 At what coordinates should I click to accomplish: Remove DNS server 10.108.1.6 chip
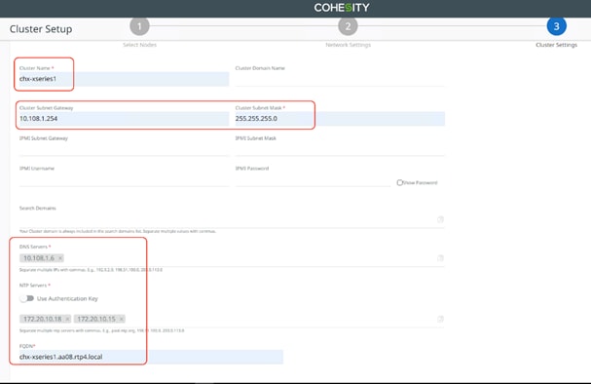[60, 258]
